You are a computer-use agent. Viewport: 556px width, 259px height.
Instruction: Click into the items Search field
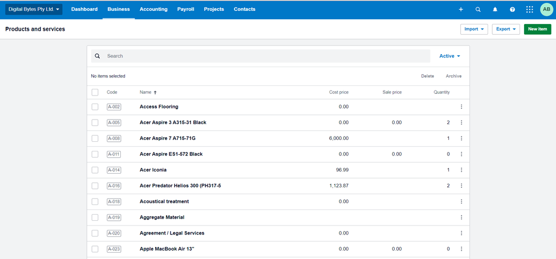[x=265, y=56]
